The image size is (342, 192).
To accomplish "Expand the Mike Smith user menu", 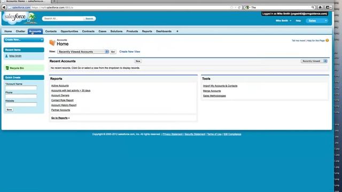I will tap(283, 21).
